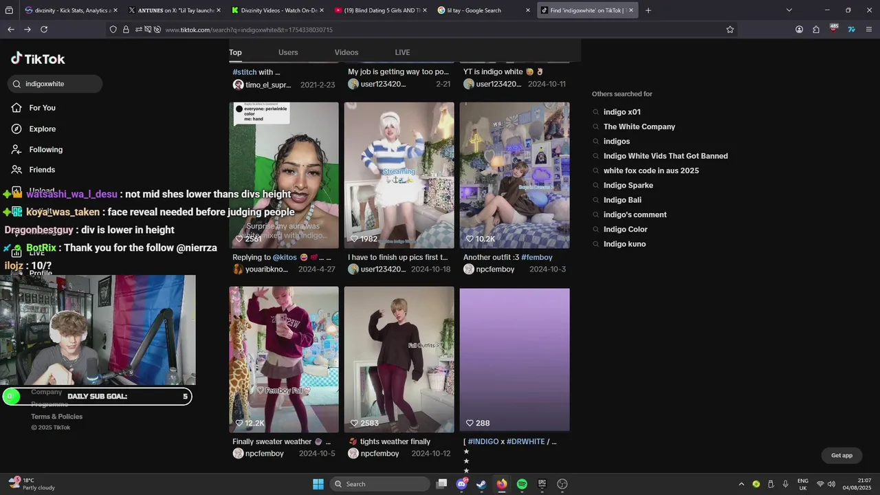
Task: Open Steam from taskbar
Action: click(481, 484)
